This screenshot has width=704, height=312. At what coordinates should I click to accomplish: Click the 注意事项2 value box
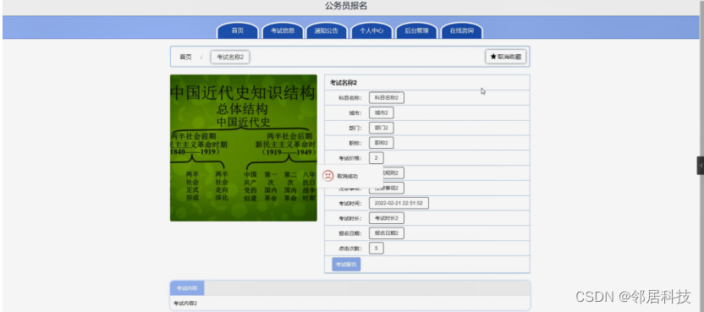[x=387, y=188]
